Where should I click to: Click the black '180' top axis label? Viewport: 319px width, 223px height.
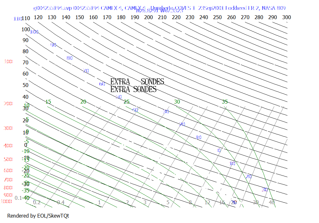pyautogui.click(x=121, y=17)
